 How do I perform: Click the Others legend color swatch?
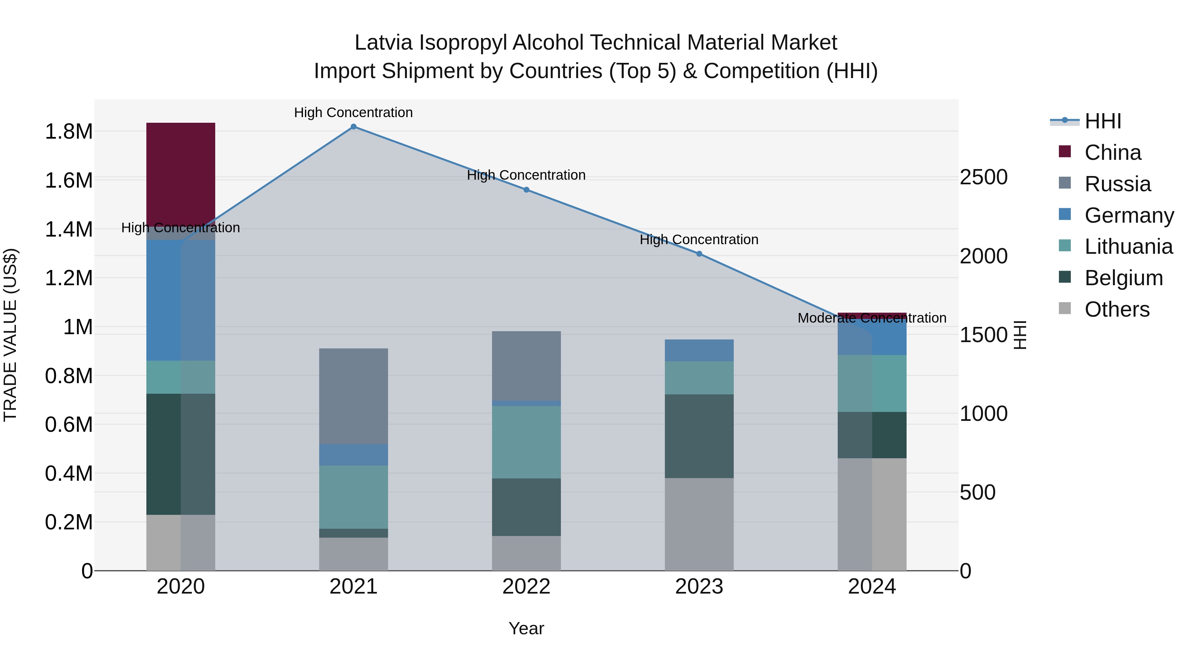1065,308
